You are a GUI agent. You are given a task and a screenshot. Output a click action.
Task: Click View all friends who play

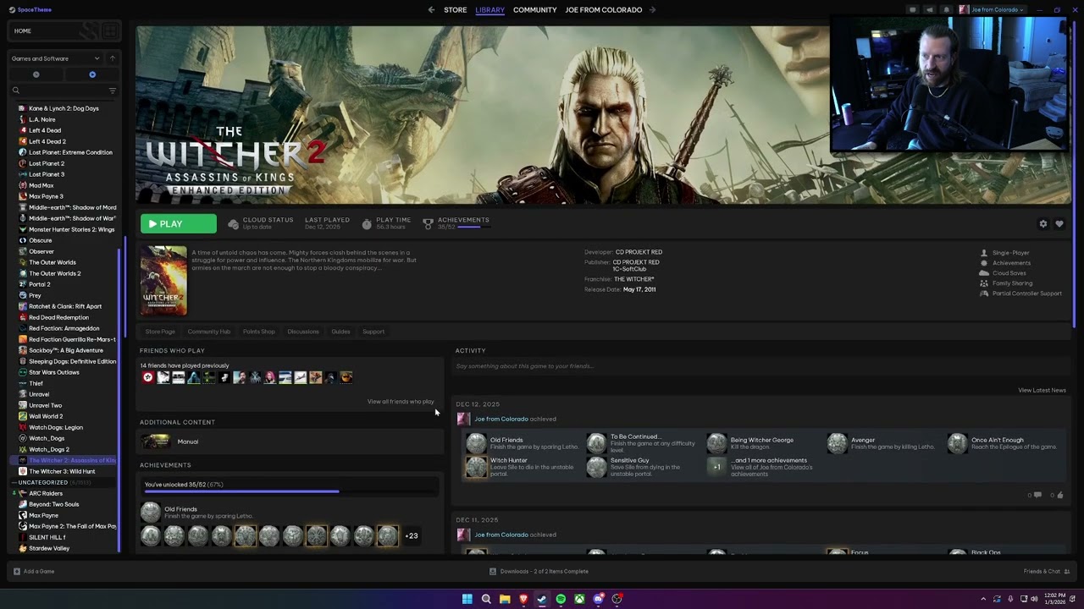[x=401, y=402]
